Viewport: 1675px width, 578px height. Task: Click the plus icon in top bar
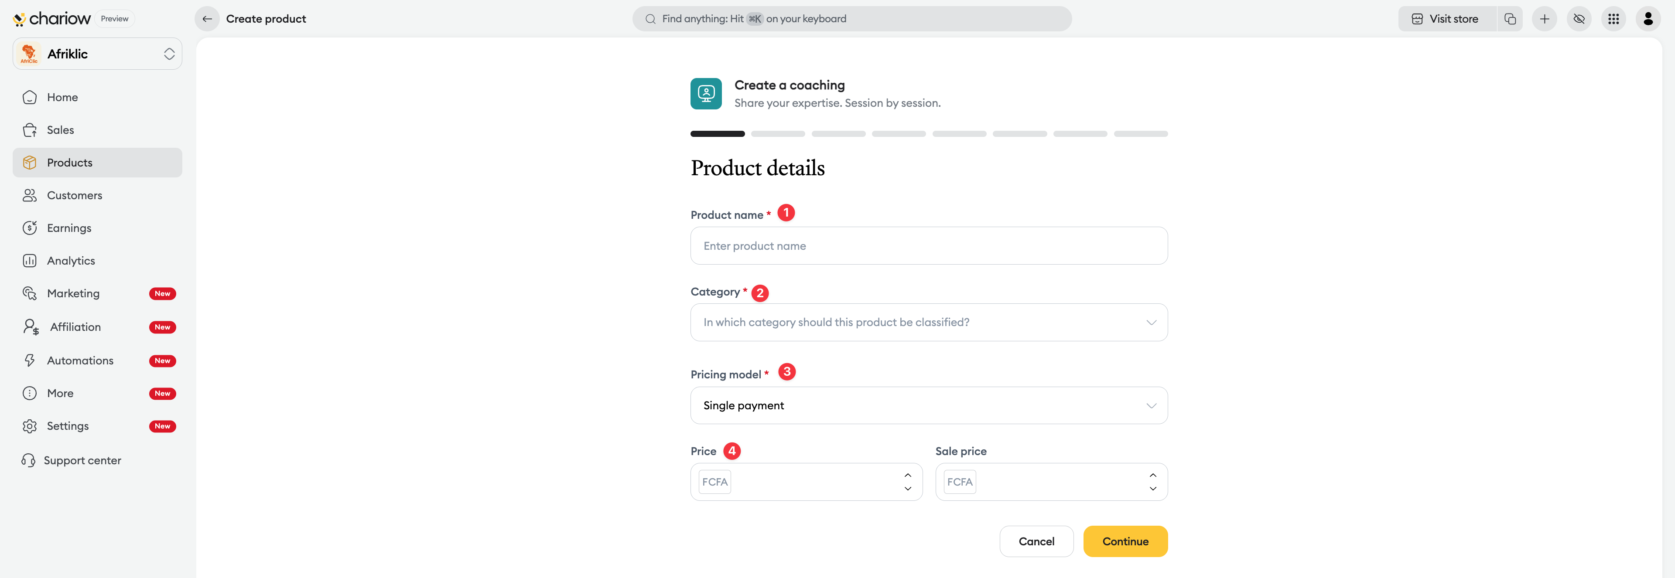point(1544,19)
